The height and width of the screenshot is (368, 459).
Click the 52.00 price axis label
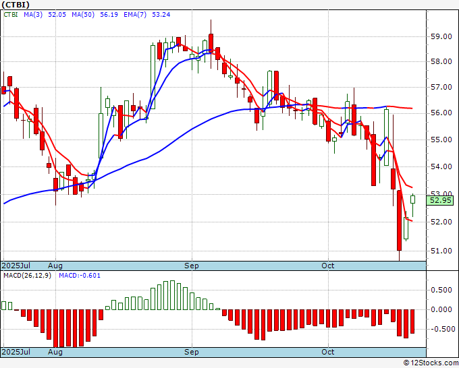[441, 222]
